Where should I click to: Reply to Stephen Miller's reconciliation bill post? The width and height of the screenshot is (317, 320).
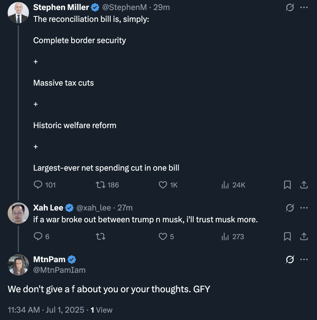point(38,185)
